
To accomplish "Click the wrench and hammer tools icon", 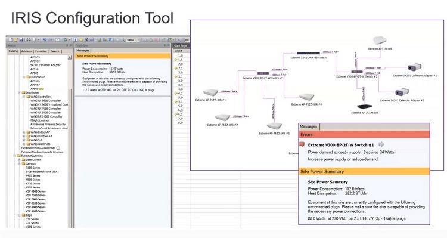I will (x=86, y=40).
